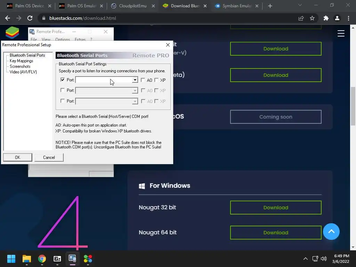Download Nougat 32 bit for Windows

click(276, 208)
